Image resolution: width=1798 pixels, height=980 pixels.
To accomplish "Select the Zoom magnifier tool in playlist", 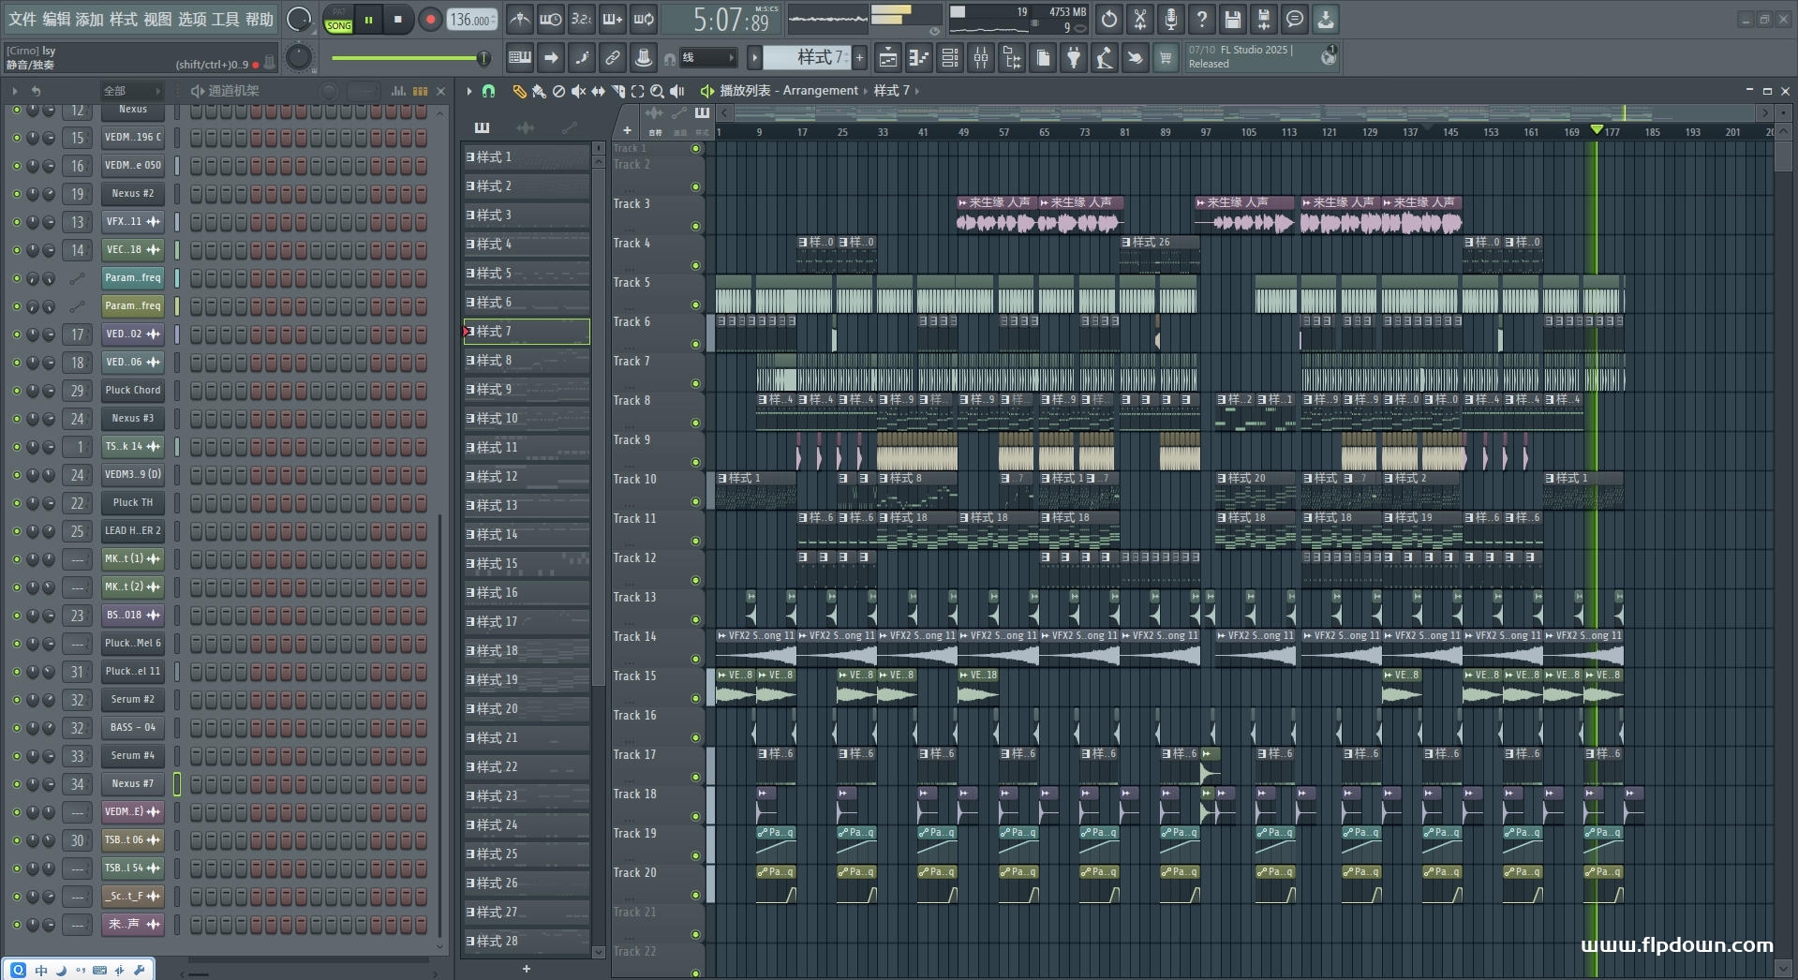I will (657, 91).
